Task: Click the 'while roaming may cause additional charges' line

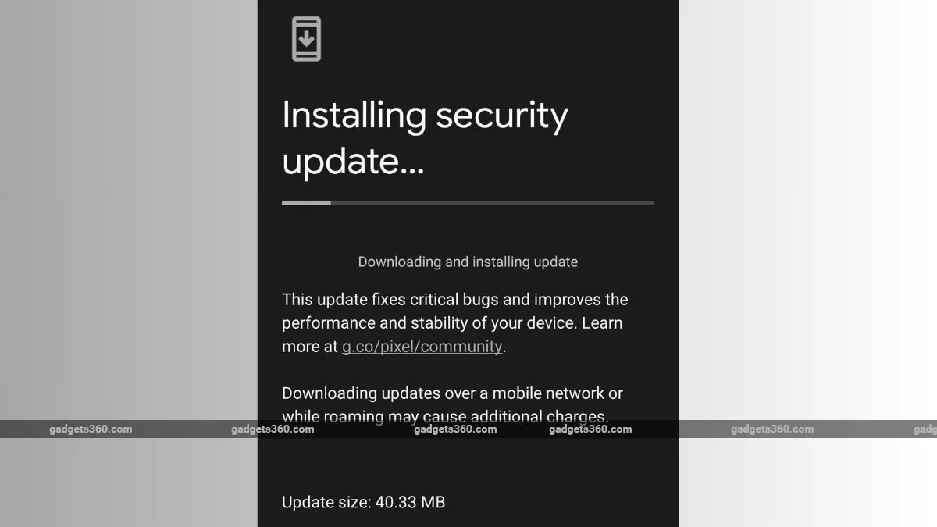Action: [x=444, y=416]
